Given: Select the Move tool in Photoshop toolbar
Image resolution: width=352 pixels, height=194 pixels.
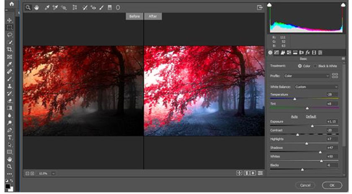Looking at the screenshot, I should (x=9, y=20).
